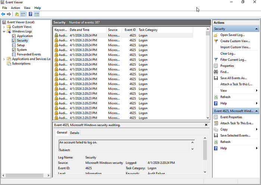Click the Back arrow toolbar icon
This screenshot has height=185, width=261.
(3, 14)
